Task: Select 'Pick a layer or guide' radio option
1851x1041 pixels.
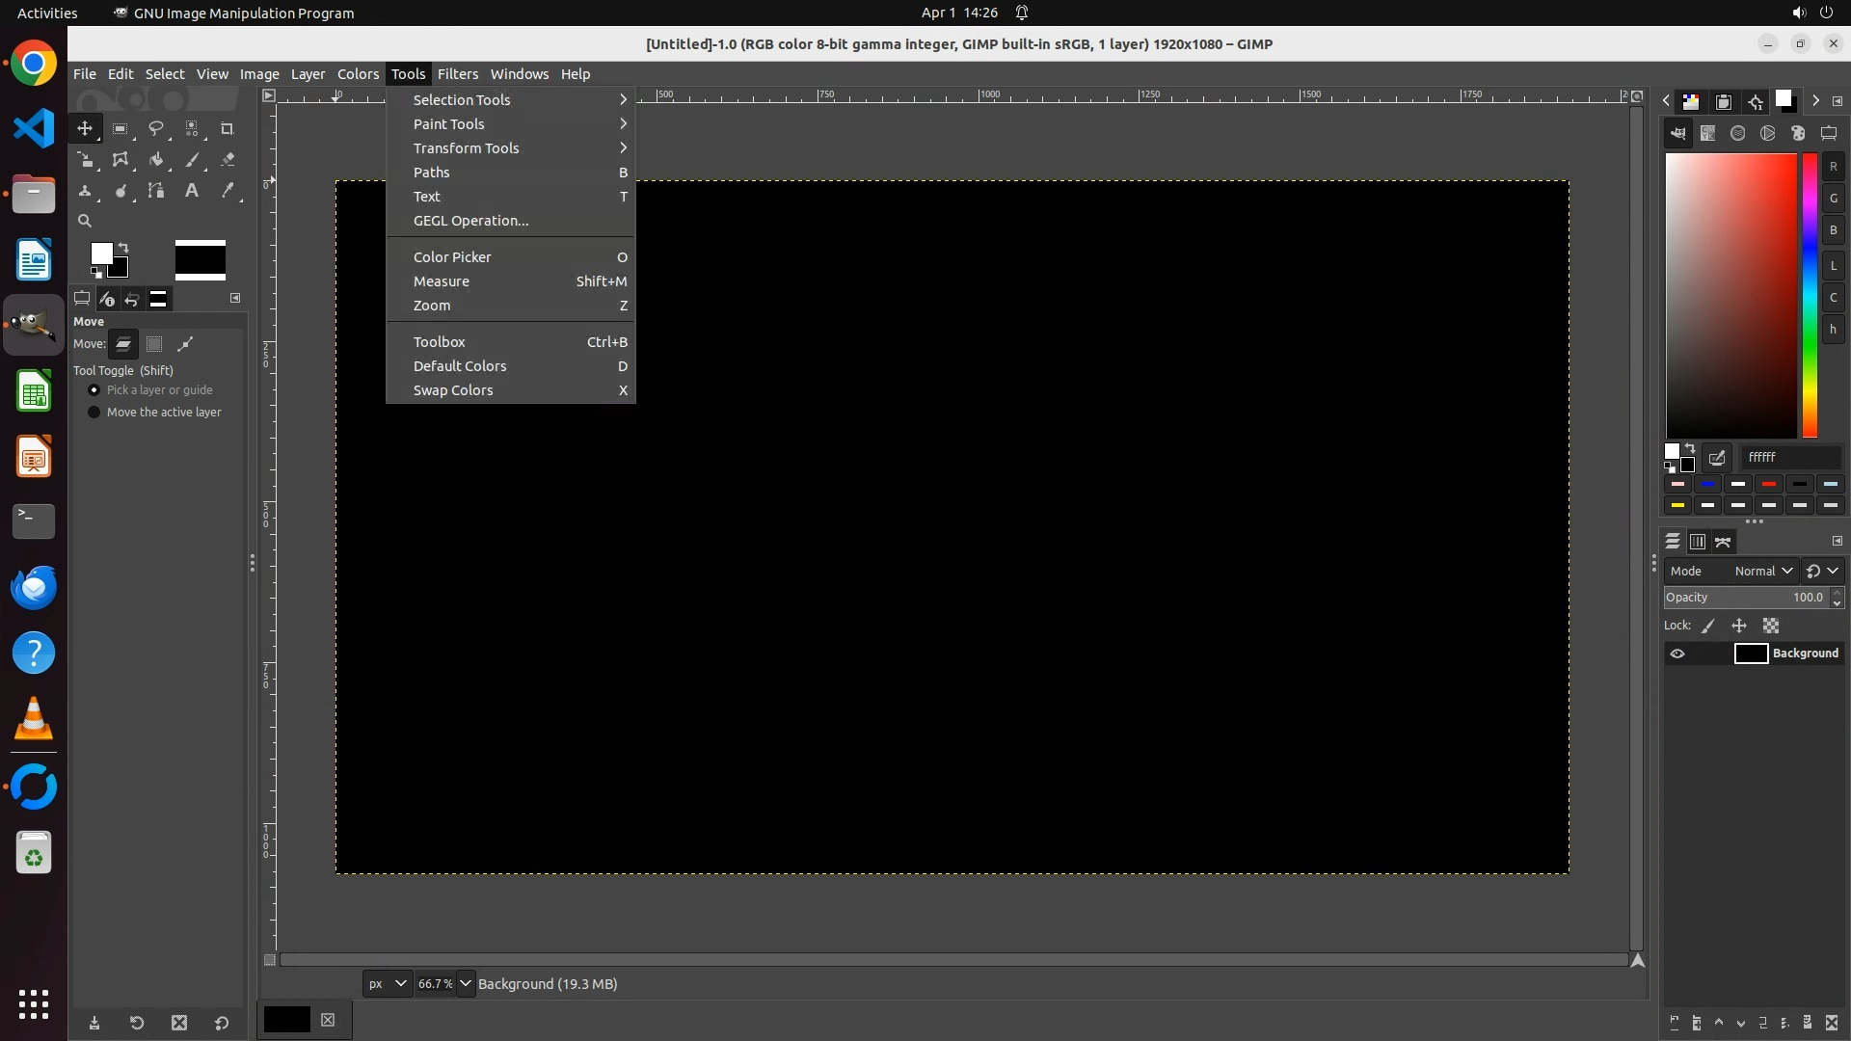Action: [94, 390]
